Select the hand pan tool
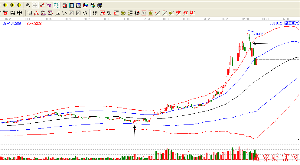300x165 pixels. pos(28,5)
